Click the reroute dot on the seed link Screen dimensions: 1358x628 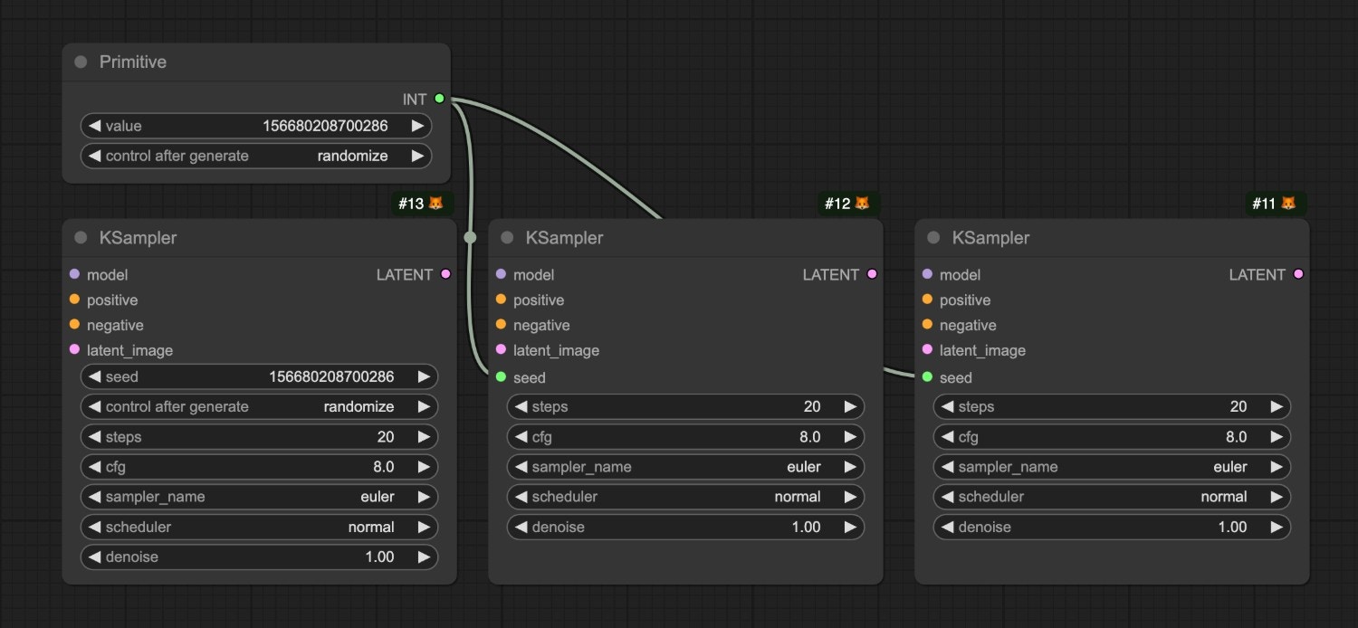[x=469, y=238]
